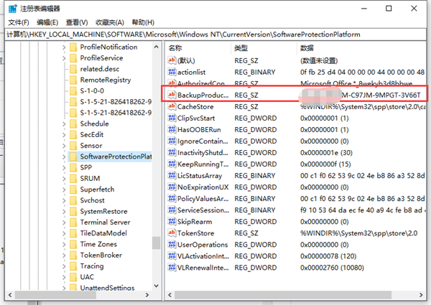Select the VLRenewalInterval DWORD value icon
Image resolution: width=431 pixels, height=305 pixels.
tap(172, 267)
